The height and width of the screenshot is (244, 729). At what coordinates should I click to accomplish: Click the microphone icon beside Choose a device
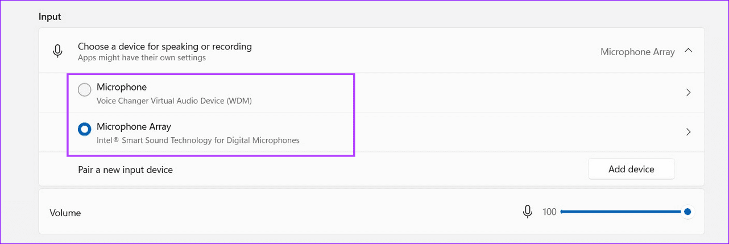57,51
